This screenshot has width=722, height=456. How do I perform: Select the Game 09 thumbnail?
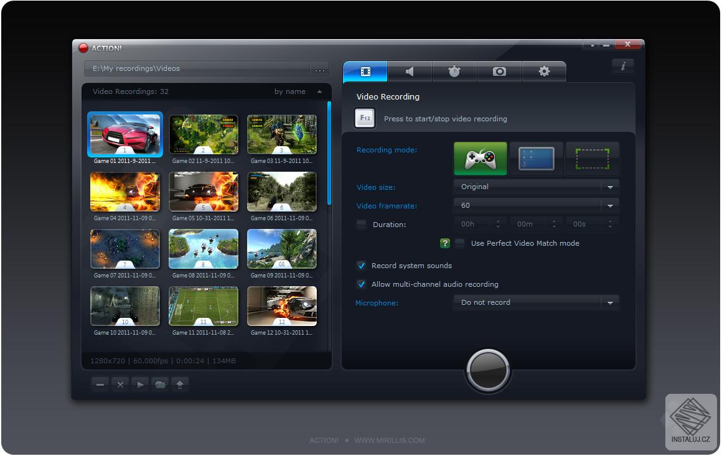282,248
